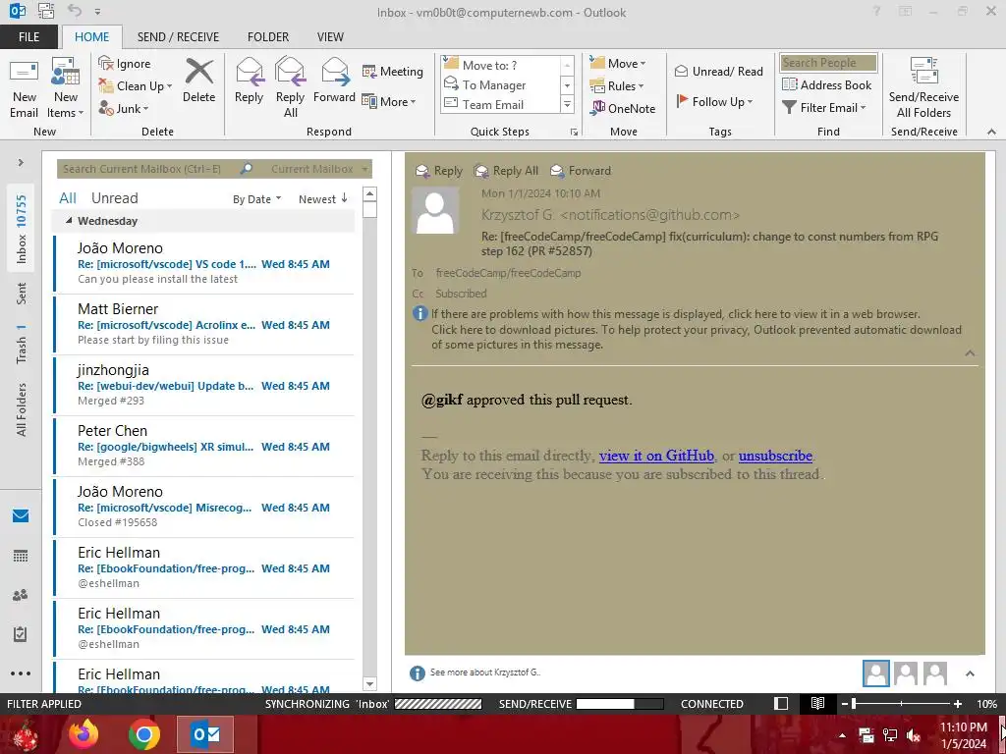Collapse the ribbon
This screenshot has height=754, width=1006.
pos(991,132)
